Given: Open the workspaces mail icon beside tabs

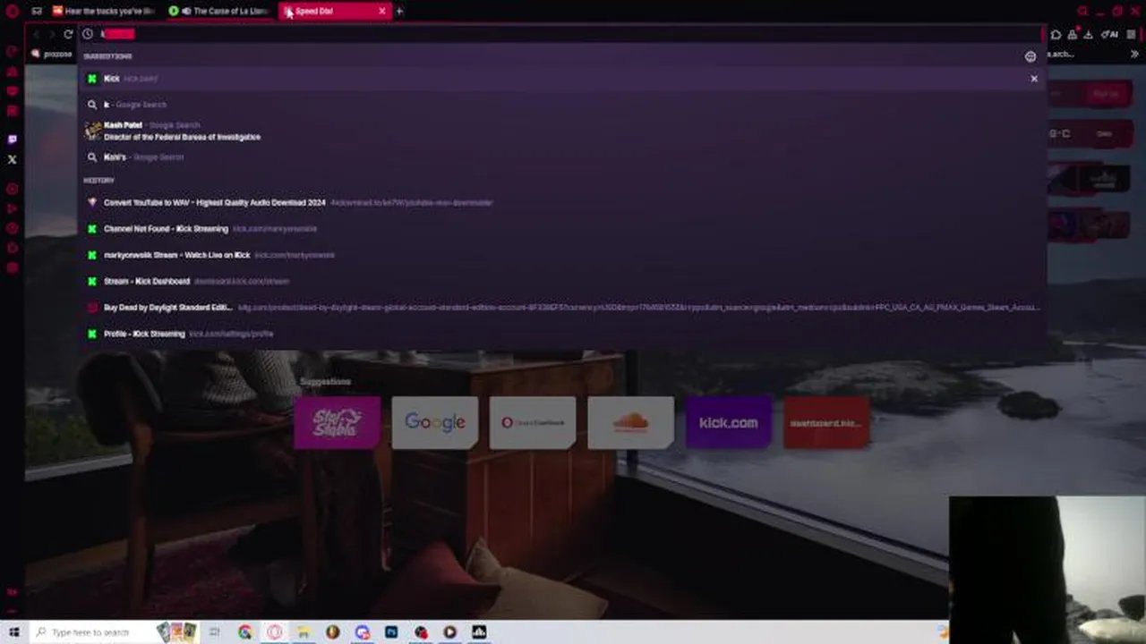Looking at the screenshot, I should tap(37, 12).
